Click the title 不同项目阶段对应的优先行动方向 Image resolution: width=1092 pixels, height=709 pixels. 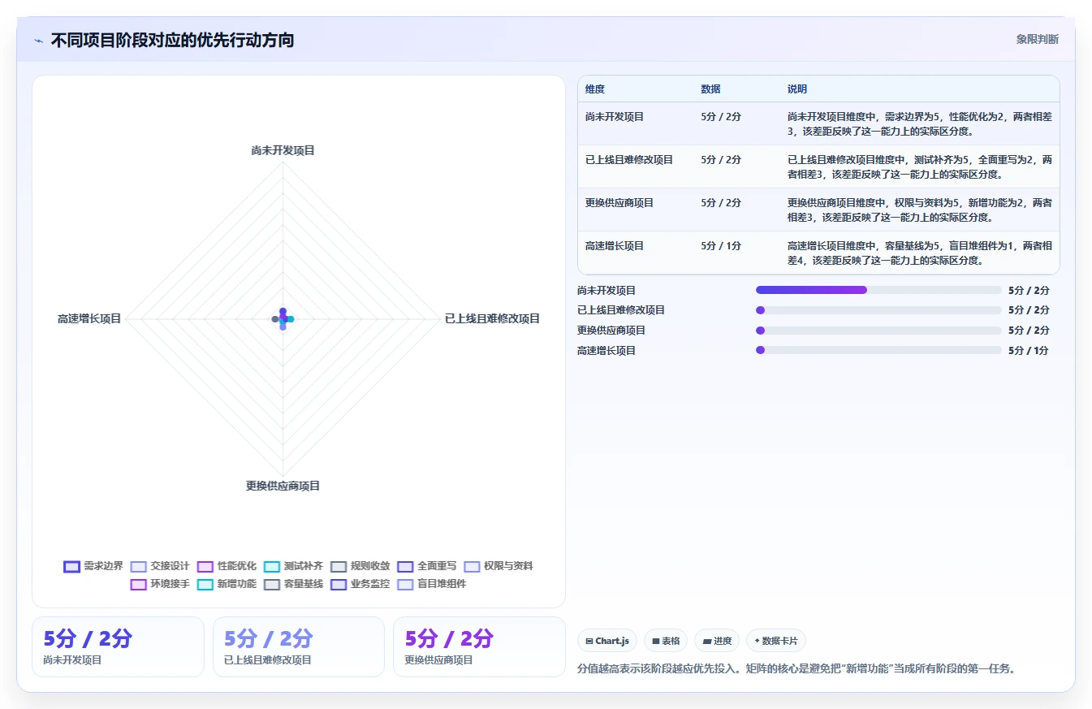pos(172,41)
